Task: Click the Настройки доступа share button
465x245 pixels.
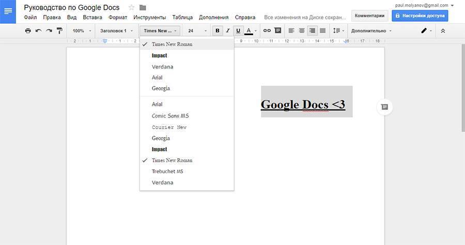Action: (420, 15)
